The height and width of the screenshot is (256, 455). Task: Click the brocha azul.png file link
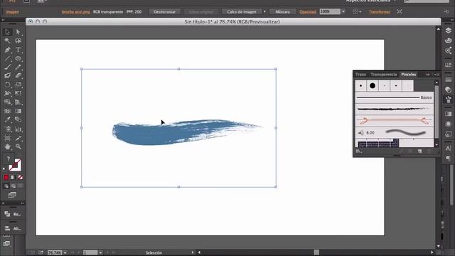(76, 12)
